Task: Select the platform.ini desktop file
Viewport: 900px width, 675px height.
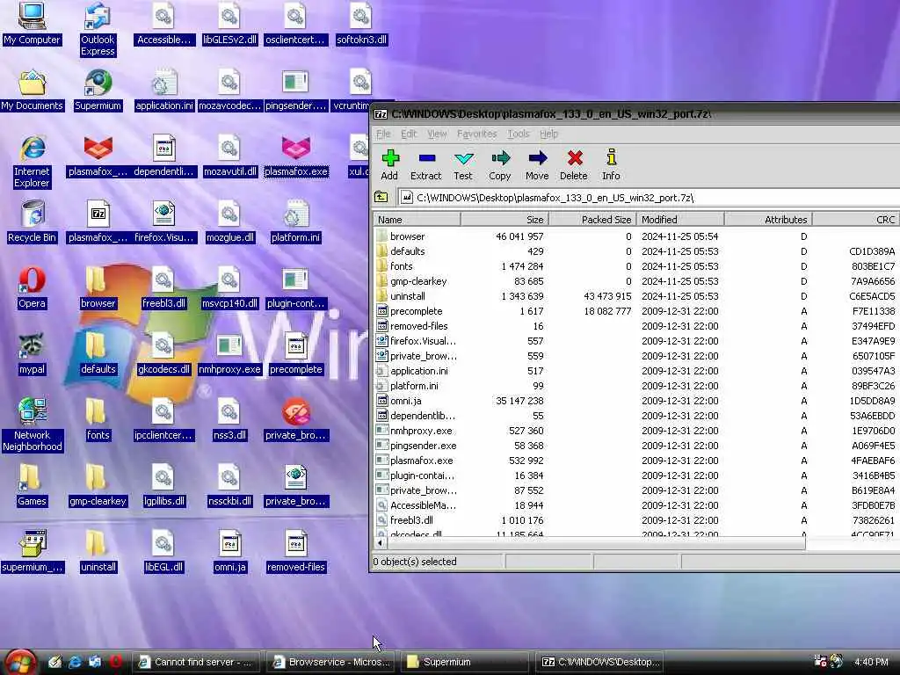Action: coord(295,222)
